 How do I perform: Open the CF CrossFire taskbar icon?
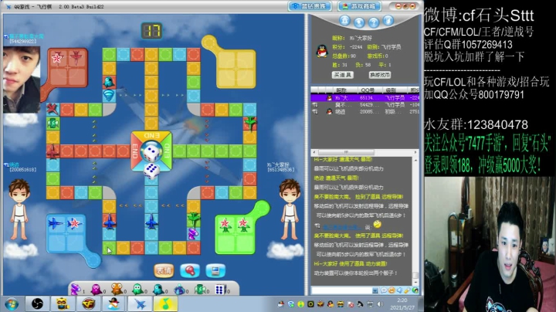click(x=88, y=304)
